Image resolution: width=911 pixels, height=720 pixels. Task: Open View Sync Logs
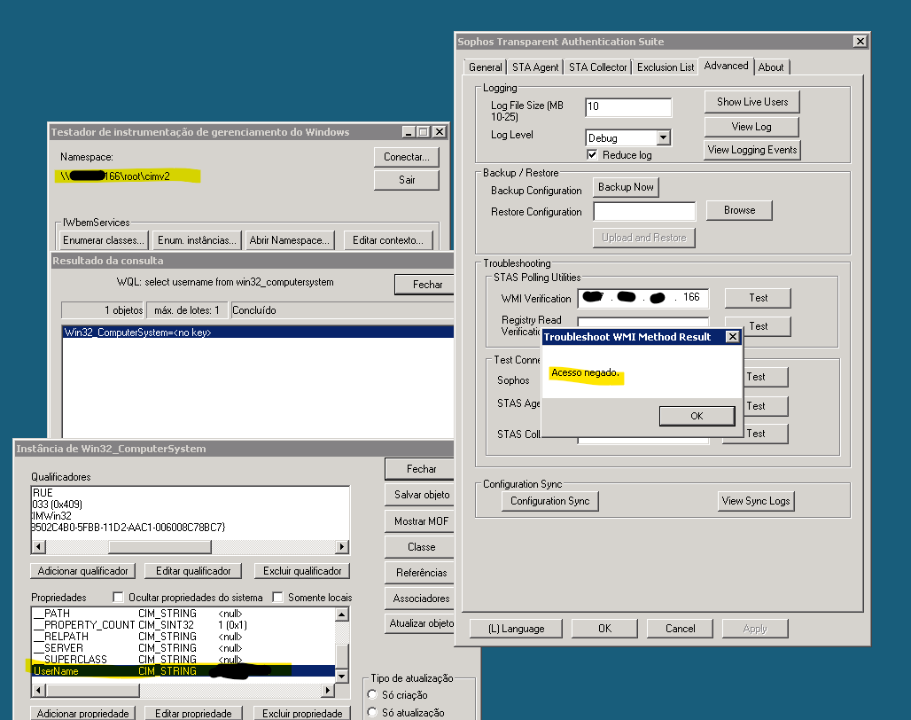755,501
